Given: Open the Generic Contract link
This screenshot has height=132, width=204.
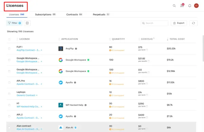Looking at the screenshot, I should click(26, 96).
